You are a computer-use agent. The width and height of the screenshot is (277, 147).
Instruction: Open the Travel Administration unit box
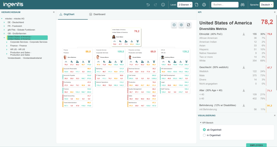point(77,104)
